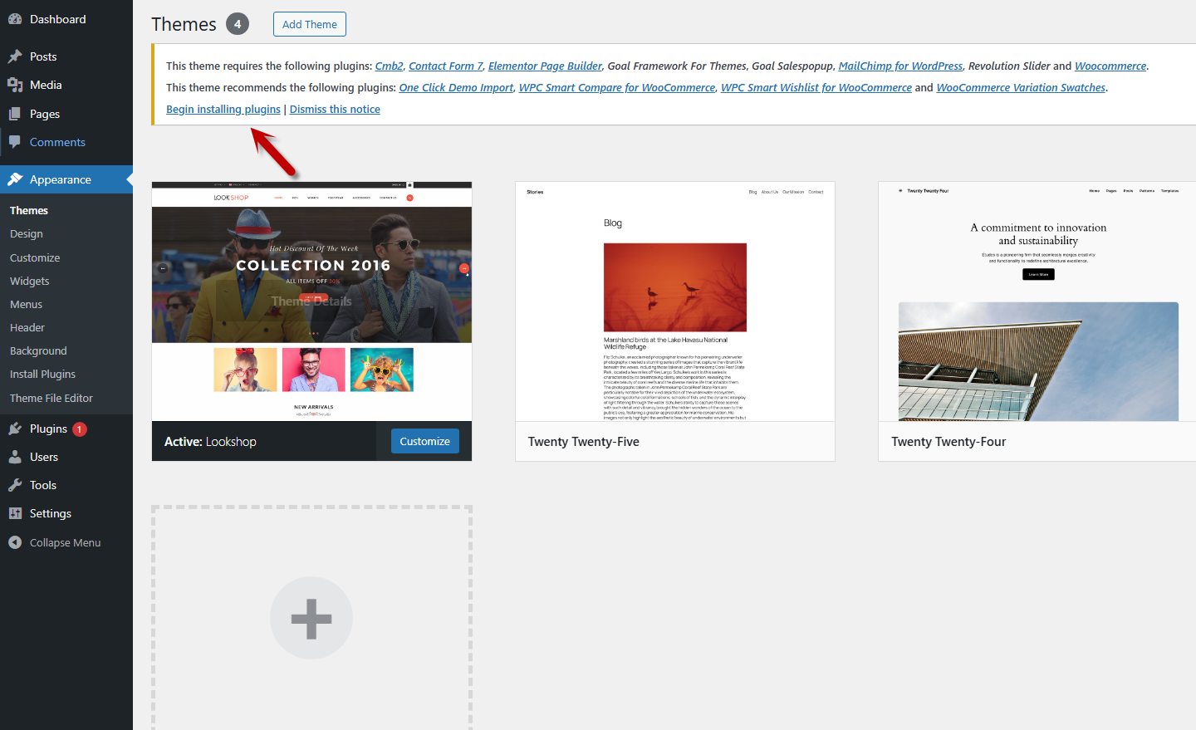
Task: Click the Media library icon
Action: (15, 85)
